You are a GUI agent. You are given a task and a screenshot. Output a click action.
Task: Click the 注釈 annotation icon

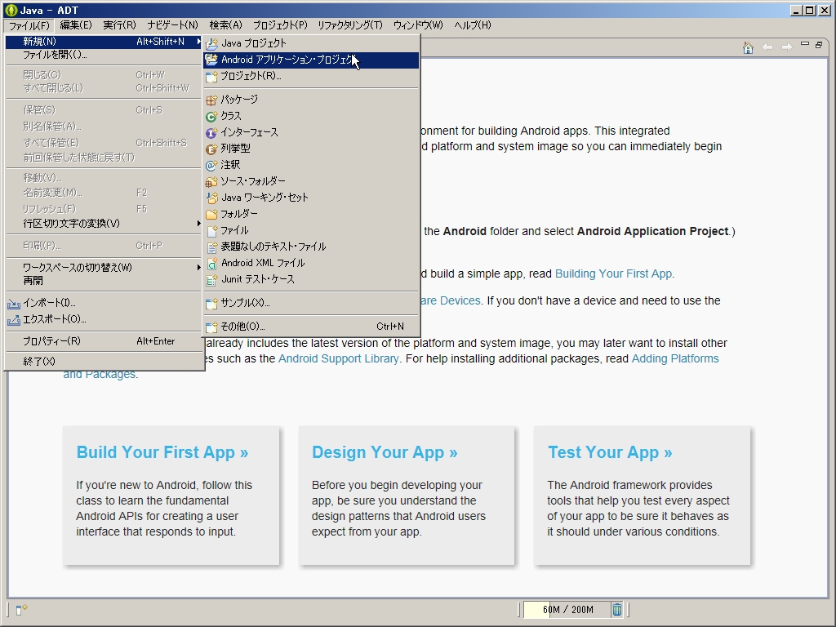tap(211, 165)
